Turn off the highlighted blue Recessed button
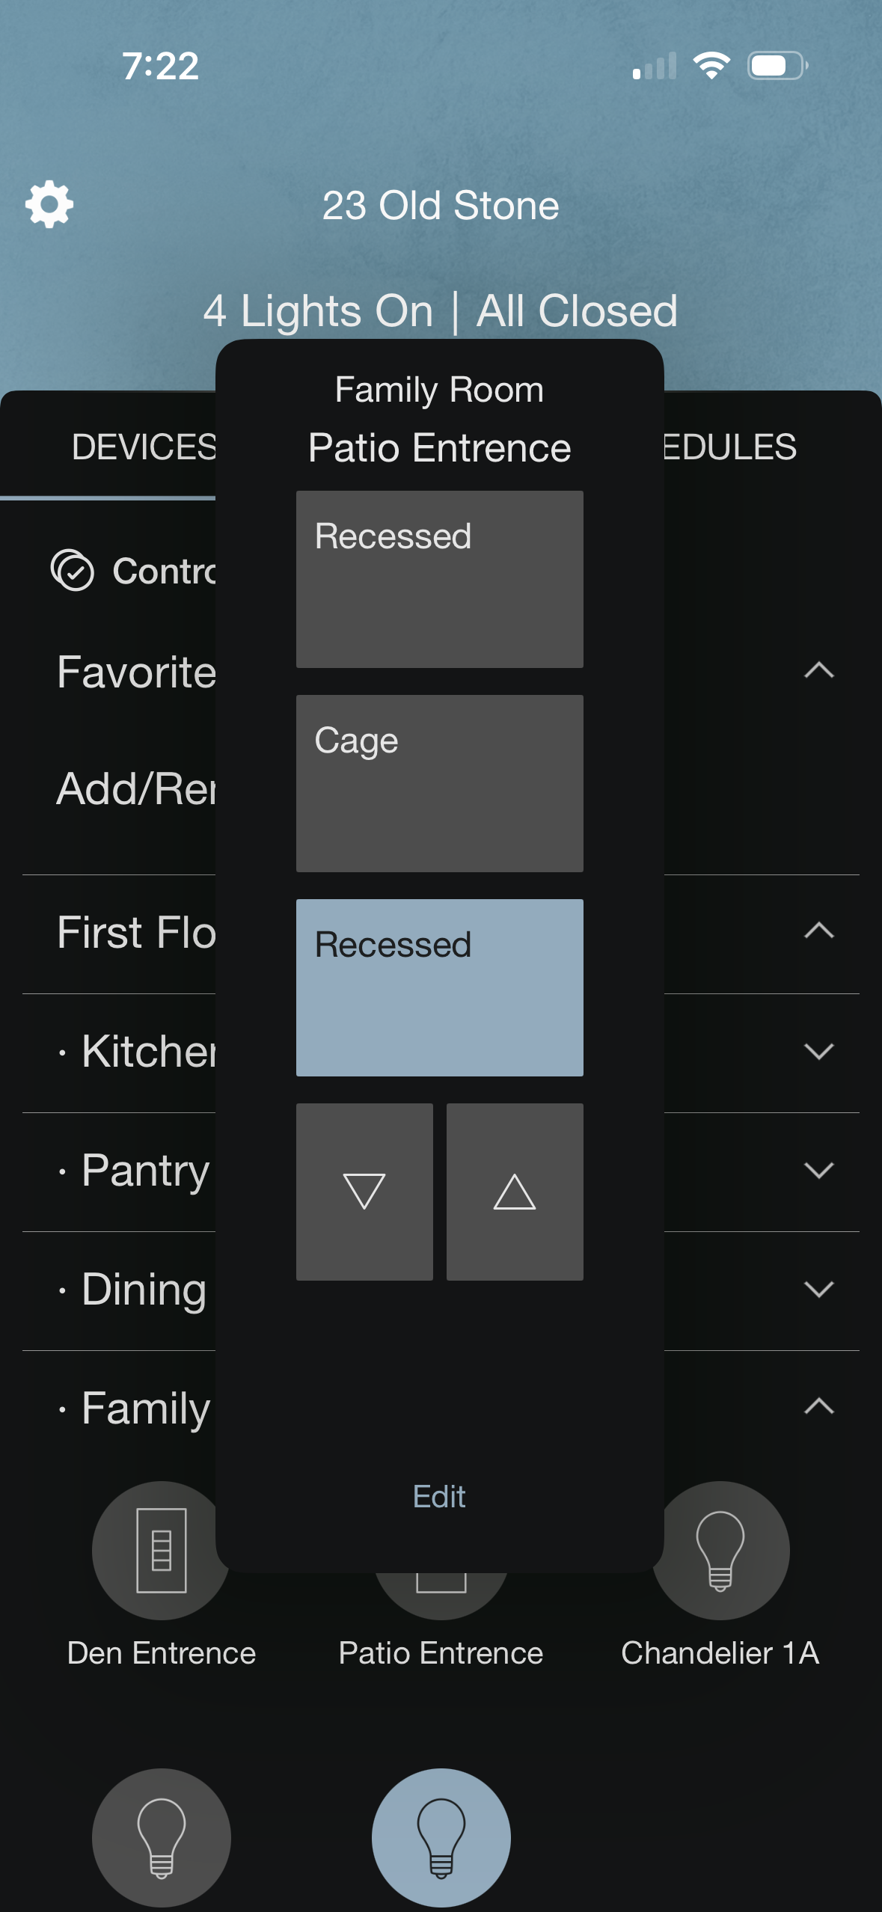 pyautogui.click(x=440, y=987)
